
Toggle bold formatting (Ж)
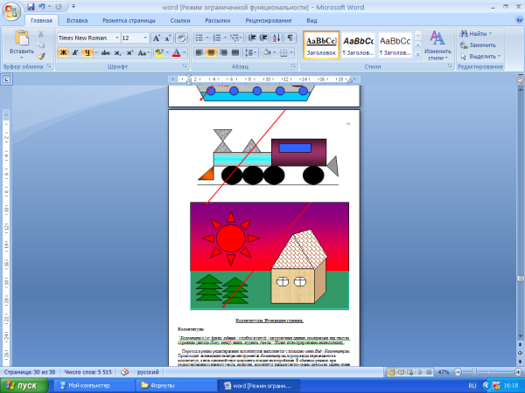[x=62, y=52]
